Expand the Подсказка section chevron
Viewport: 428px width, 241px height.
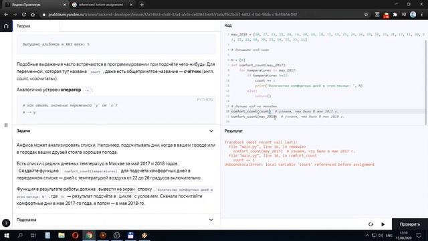(211, 220)
